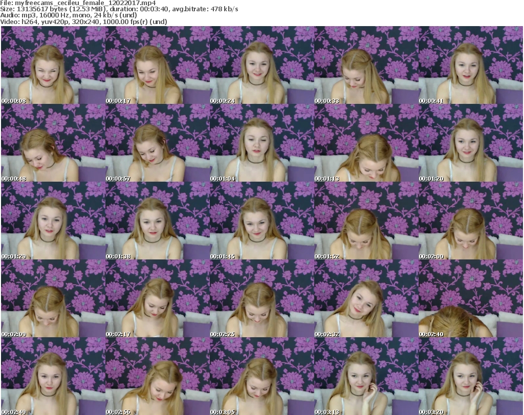Select the thumbnail stamped 00:02:25

tap(261, 298)
